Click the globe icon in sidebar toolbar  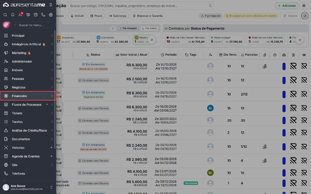[x=51, y=15]
